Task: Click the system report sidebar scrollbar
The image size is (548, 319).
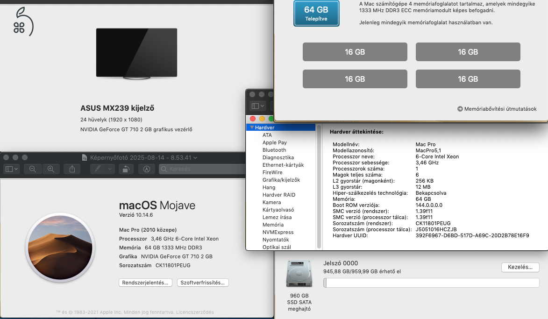Action: tap(319, 186)
